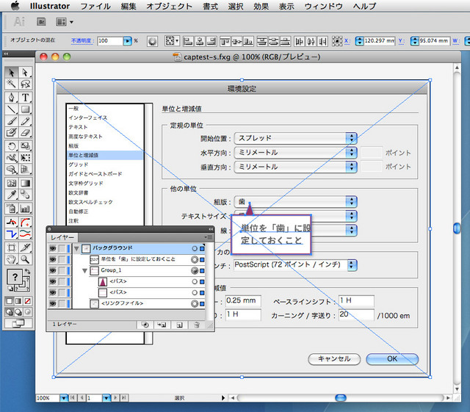Click the X: coordinate link
This screenshot has width=470, height=412.
(x=347, y=41)
